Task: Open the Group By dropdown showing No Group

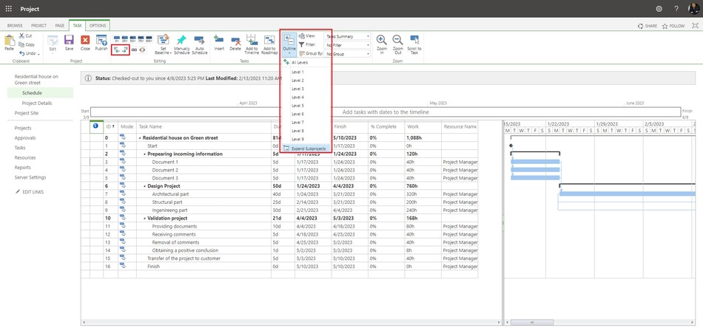Action: click(347, 54)
